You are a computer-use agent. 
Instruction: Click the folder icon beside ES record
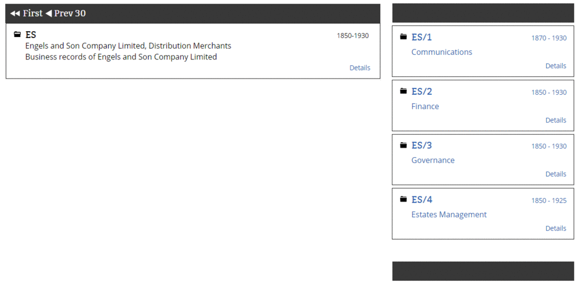point(17,35)
